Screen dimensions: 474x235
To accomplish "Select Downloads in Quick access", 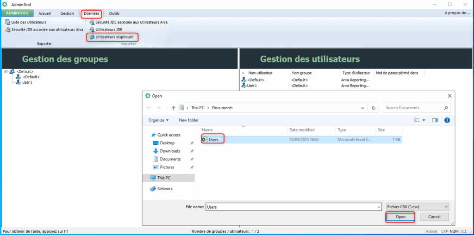I will click(x=170, y=151).
